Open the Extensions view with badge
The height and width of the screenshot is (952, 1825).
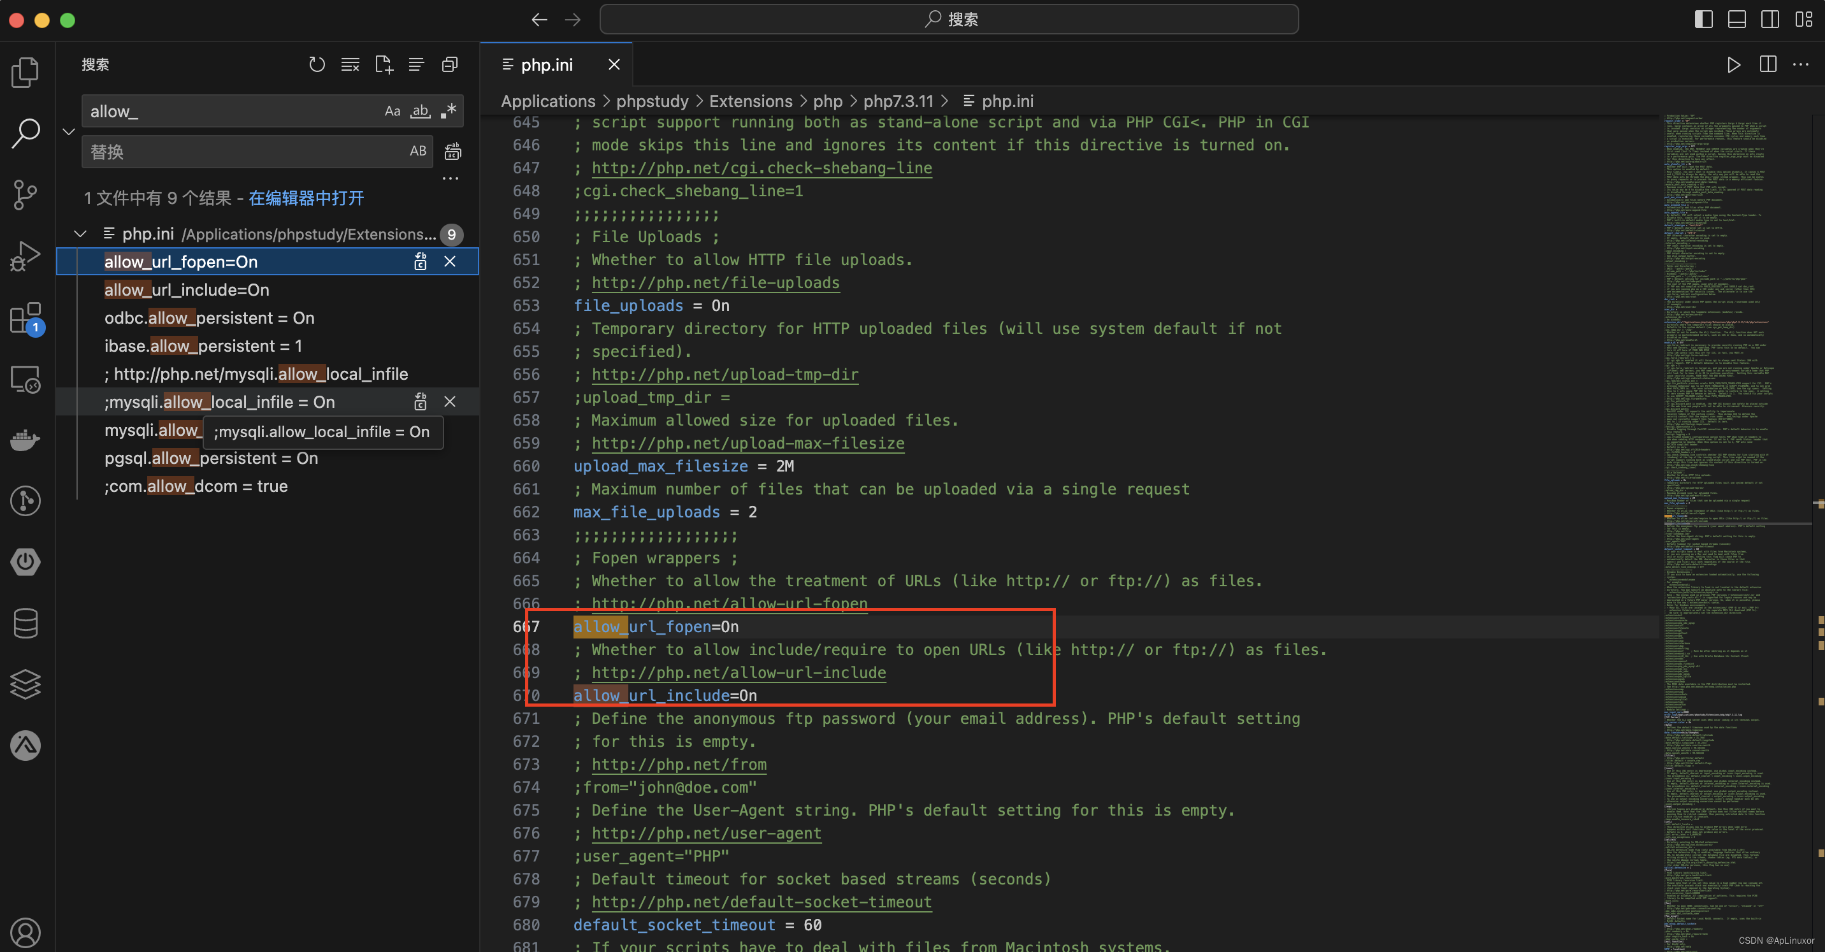coord(25,318)
